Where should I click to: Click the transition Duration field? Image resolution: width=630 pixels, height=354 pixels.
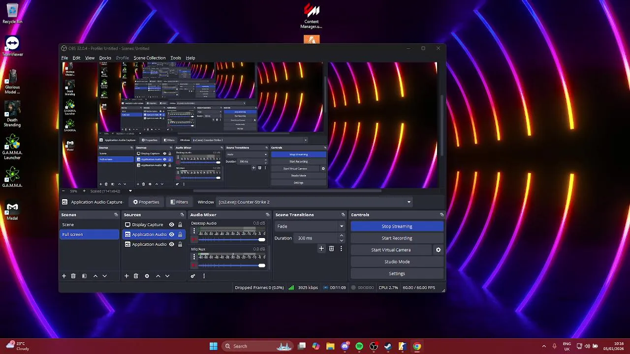click(x=316, y=238)
